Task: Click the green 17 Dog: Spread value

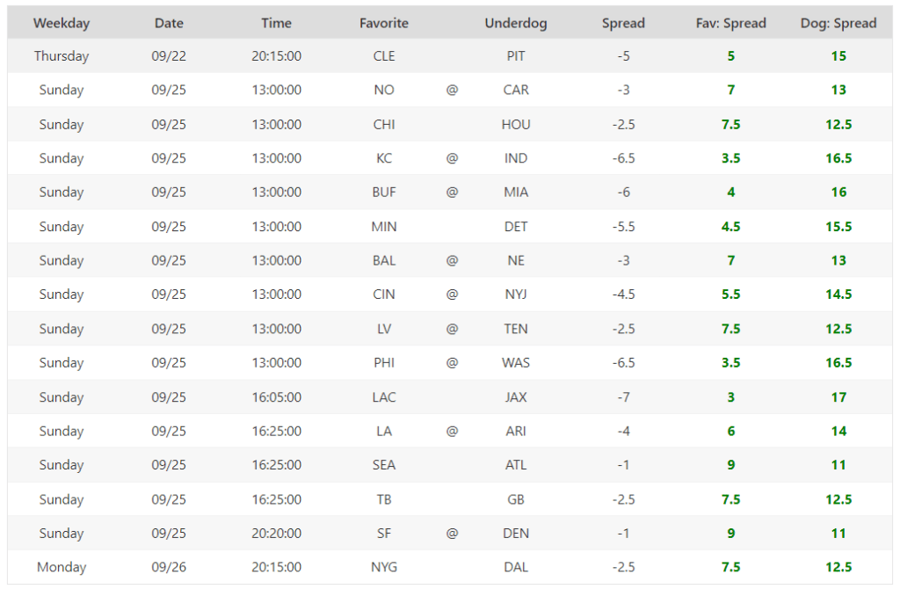Action: pyautogui.click(x=838, y=396)
